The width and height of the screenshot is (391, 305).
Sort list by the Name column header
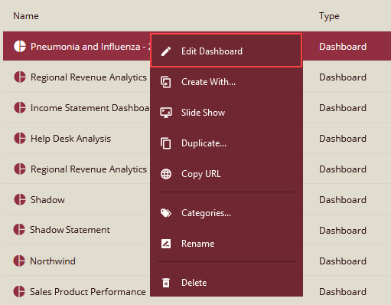pyautogui.click(x=26, y=16)
